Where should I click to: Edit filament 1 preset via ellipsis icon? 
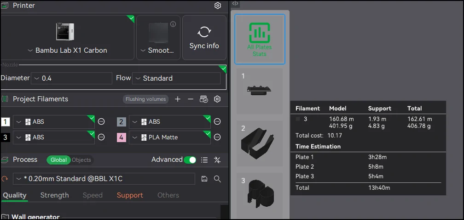[x=101, y=121]
